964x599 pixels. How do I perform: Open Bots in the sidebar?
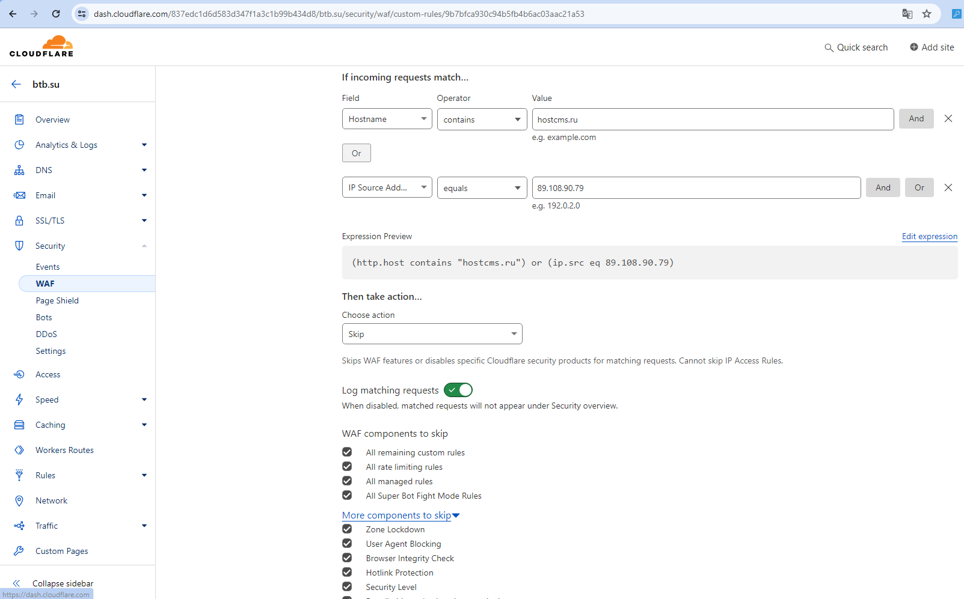(x=44, y=317)
